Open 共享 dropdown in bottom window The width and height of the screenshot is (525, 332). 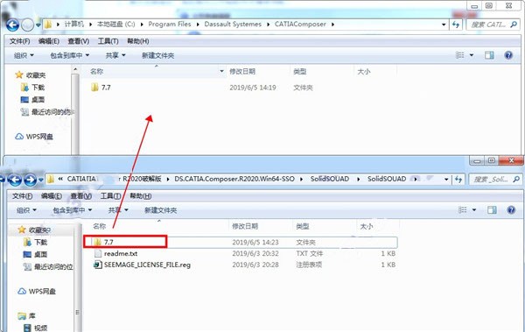(118, 210)
